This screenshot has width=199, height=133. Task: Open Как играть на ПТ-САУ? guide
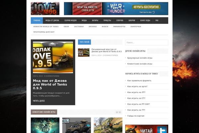pyautogui.click(x=138, y=104)
